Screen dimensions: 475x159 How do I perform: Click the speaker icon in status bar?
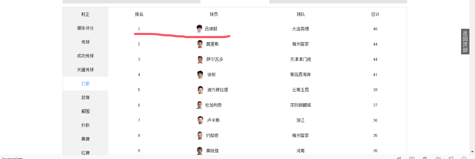pyautogui.click(x=438, y=158)
